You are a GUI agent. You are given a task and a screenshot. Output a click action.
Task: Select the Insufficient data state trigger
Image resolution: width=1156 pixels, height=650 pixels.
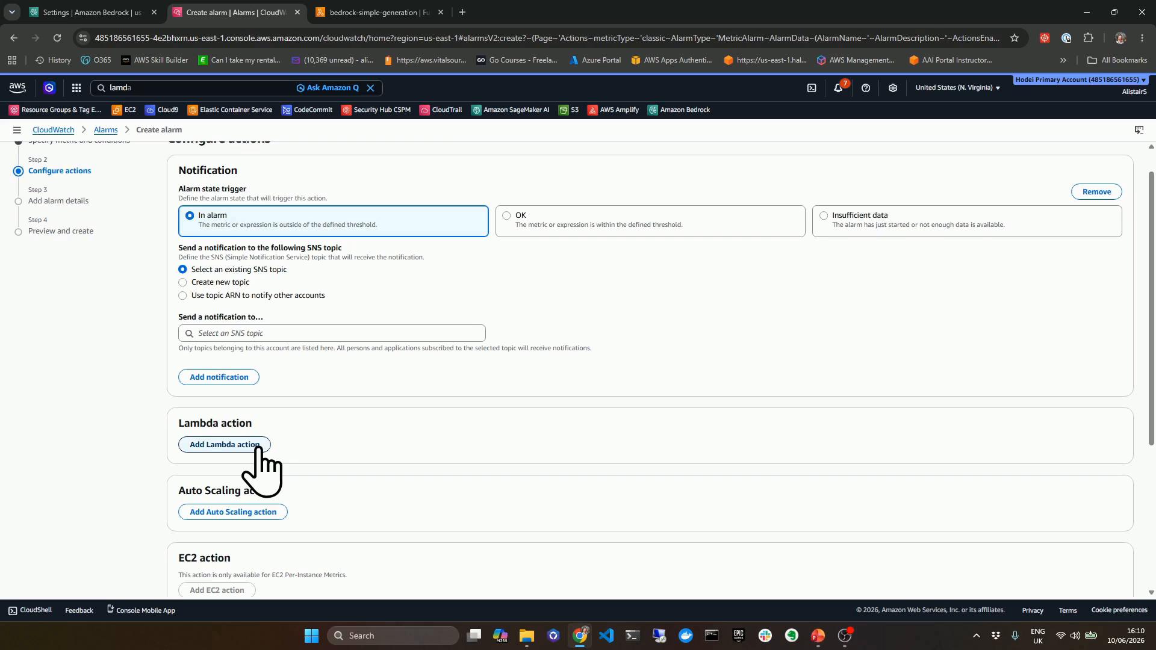[x=967, y=221]
